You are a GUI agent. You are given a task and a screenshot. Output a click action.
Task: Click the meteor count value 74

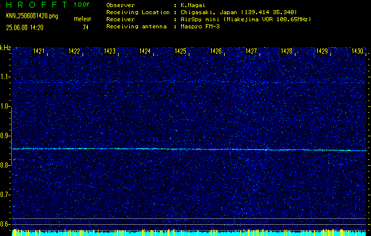coord(86,28)
